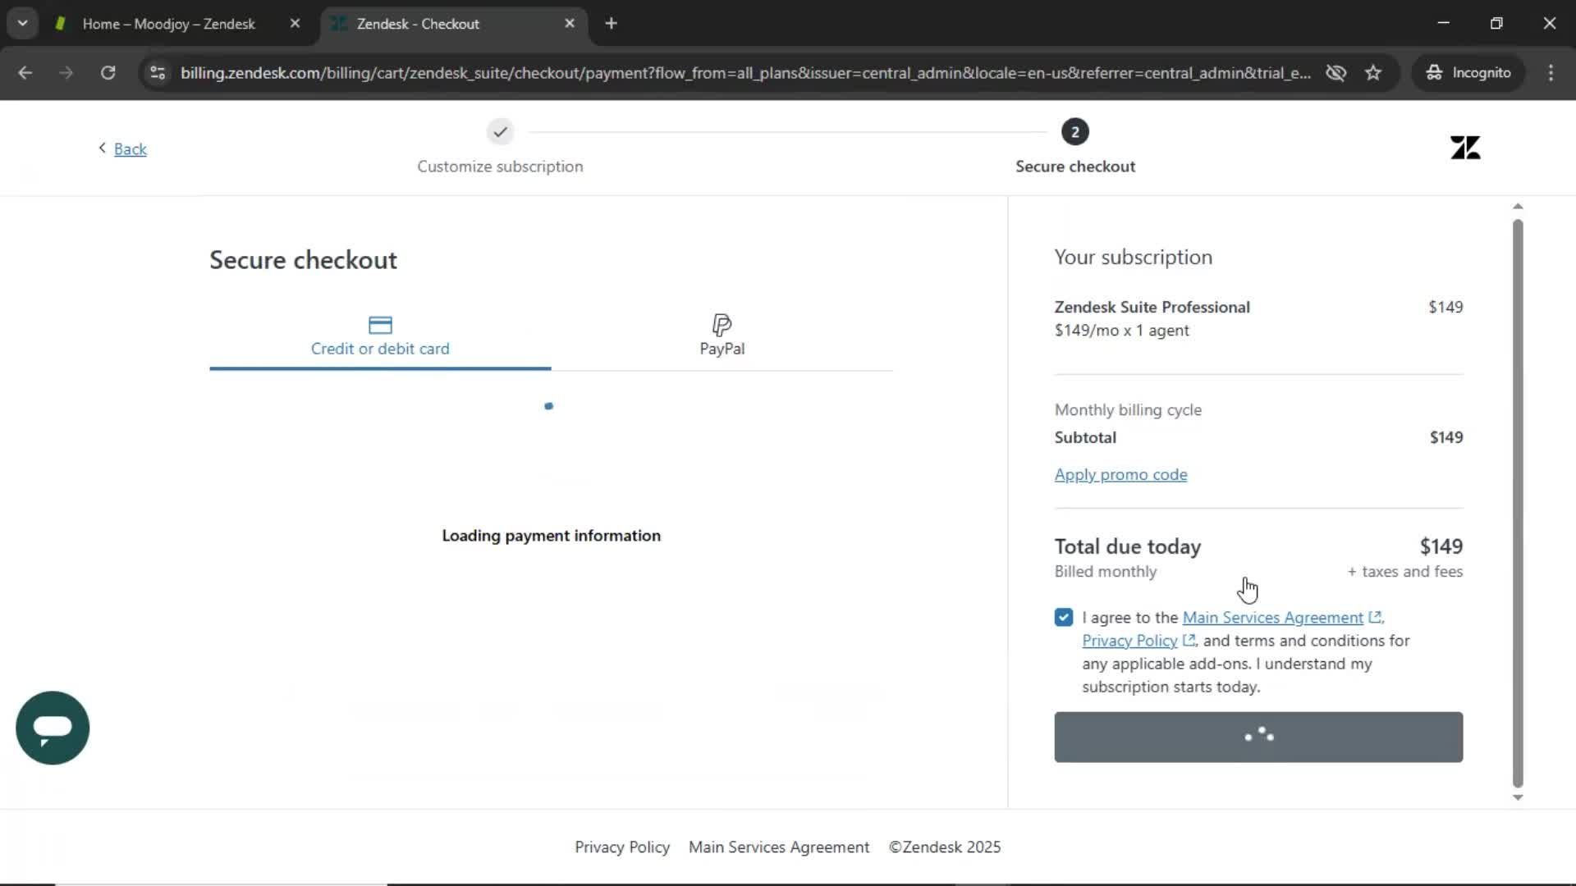
Task: Click Monthly billing cycle text
Action: 1128,409
